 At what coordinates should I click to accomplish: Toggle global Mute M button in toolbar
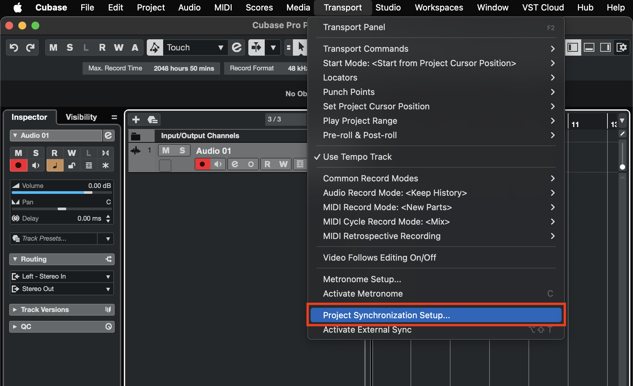tap(53, 48)
